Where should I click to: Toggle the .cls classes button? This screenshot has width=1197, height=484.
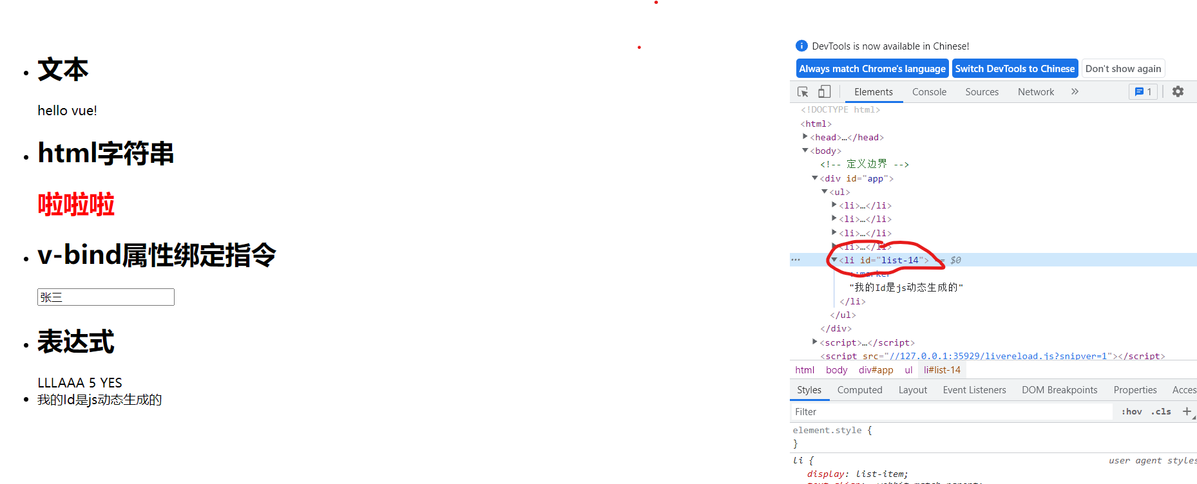click(1161, 412)
